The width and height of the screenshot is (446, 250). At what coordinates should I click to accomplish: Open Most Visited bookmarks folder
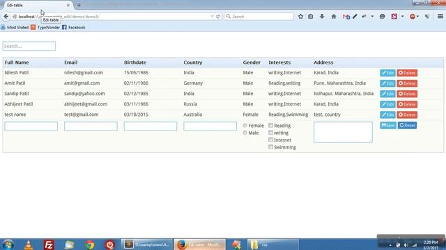[15, 28]
